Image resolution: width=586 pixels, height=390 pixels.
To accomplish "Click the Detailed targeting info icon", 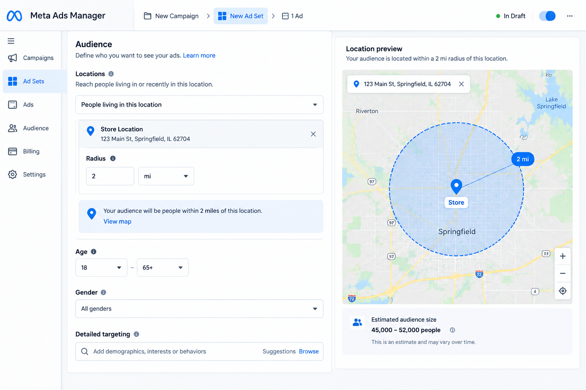I will [x=137, y=334].
